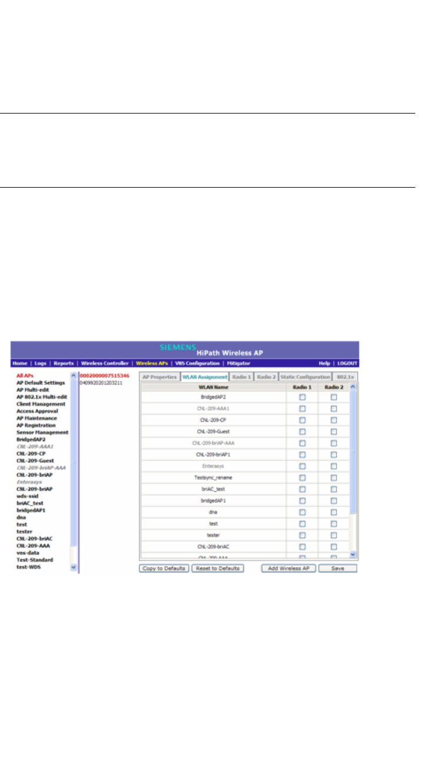The width and height of the screenshot is (443, 773).
Task: Tick Radio 2 for bridgedAP1 table row
Action: [x=334, y=501]
